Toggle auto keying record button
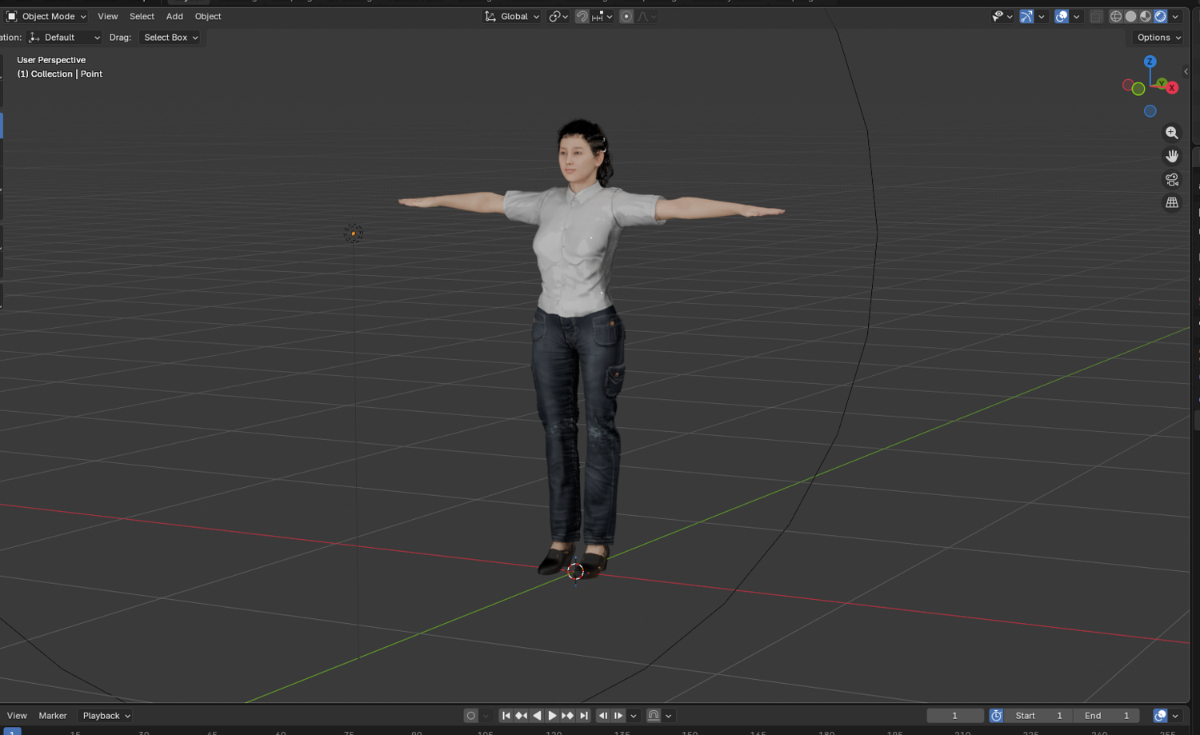 (470, 716)
